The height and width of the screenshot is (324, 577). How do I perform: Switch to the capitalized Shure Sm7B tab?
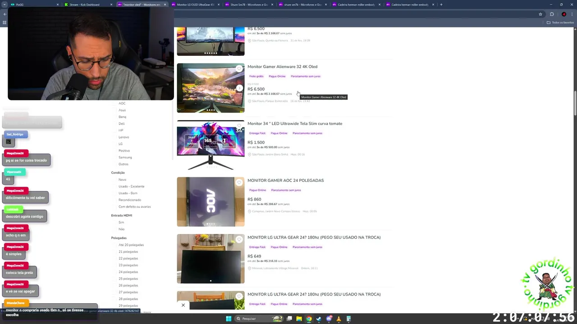tap(249, 4)
